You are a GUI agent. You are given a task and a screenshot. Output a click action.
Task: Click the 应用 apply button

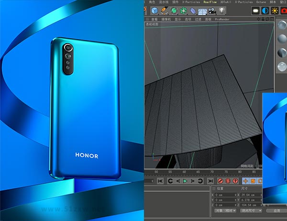coord(276,211)
